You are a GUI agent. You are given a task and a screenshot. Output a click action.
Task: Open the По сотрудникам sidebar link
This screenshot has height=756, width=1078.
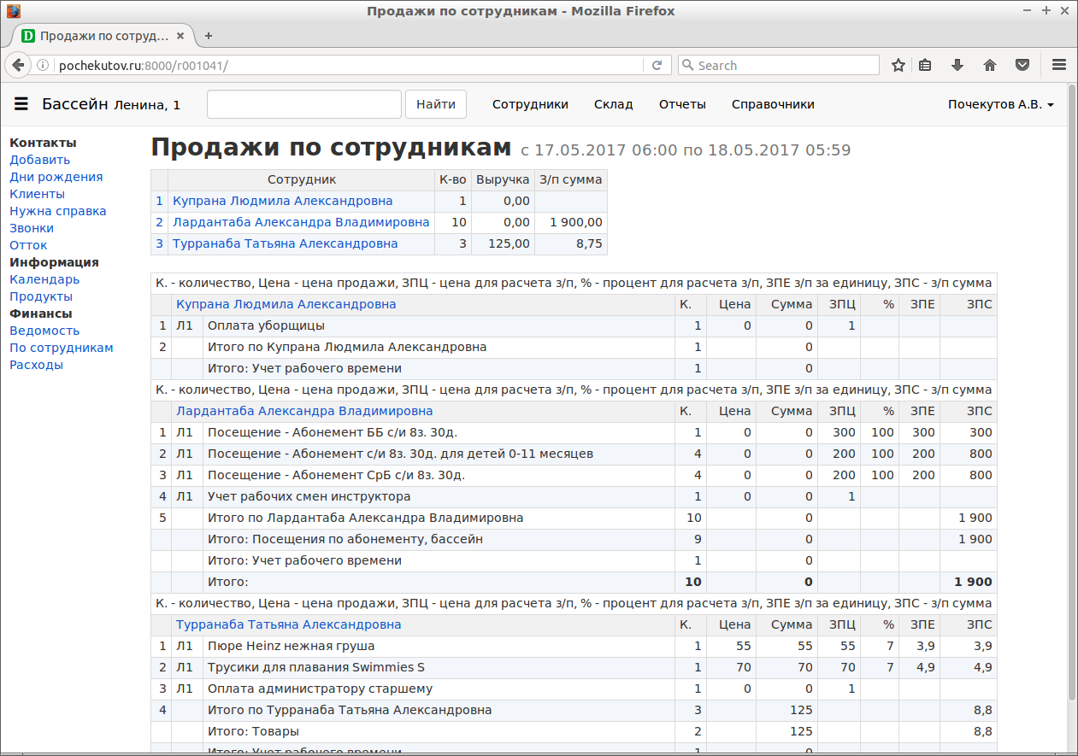point(62,348)
